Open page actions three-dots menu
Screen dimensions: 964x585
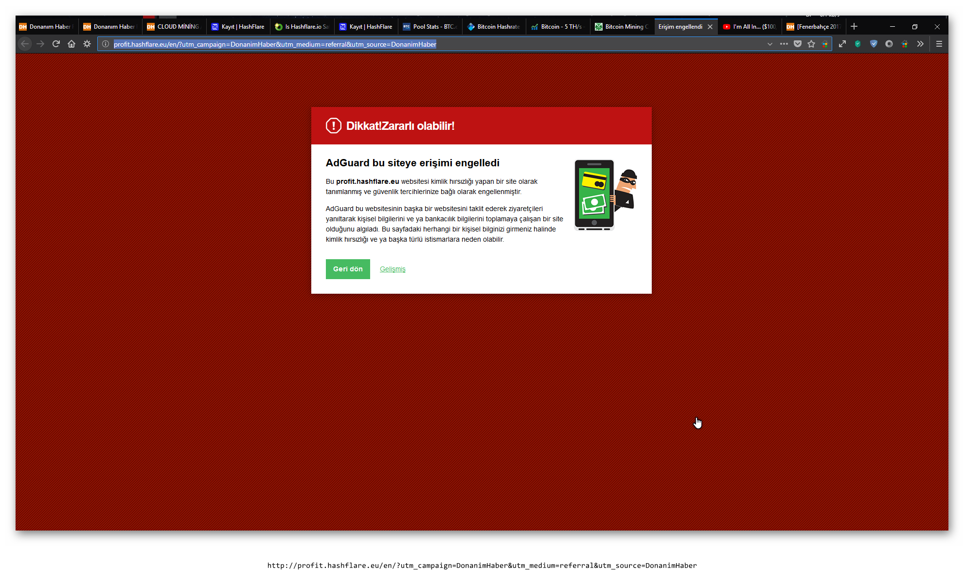pos(784,44)
